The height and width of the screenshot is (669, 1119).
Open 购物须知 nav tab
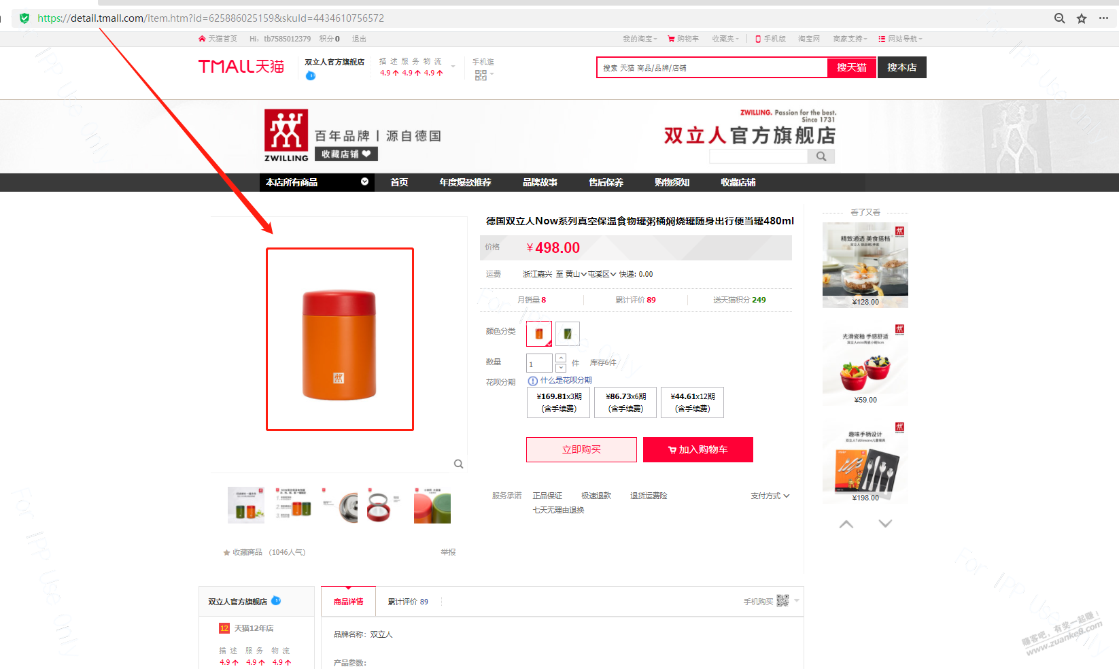(x=672, y=182)
